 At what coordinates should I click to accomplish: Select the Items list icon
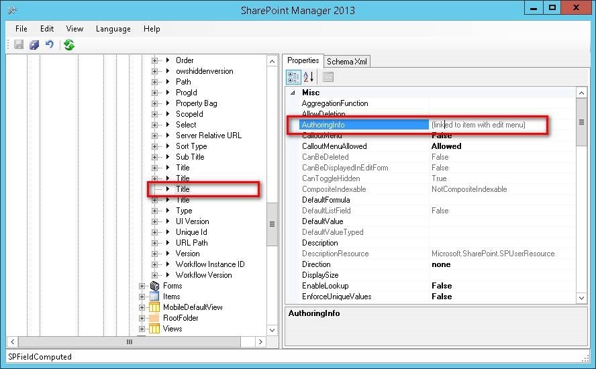pyautogui.click(x=154, y=297)
